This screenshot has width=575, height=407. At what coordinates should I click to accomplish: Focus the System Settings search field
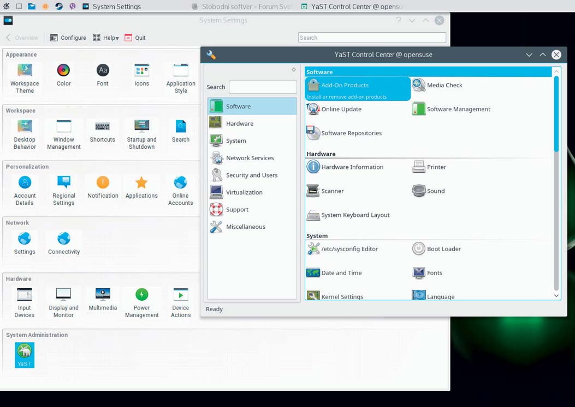point(372,38)
